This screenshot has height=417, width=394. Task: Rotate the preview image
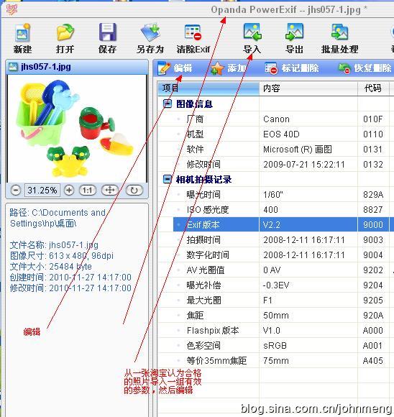[x=134, y=191]
